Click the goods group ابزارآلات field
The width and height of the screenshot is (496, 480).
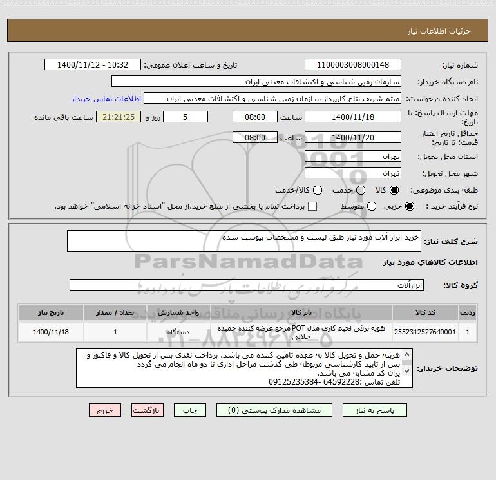247,285
